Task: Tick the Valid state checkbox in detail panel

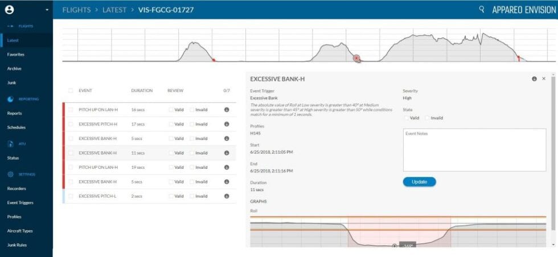Action: (x=407, y=118)
